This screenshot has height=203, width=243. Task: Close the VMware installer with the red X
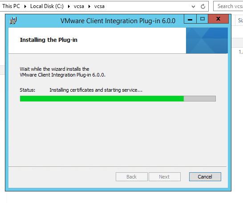[x=218, y=19]
